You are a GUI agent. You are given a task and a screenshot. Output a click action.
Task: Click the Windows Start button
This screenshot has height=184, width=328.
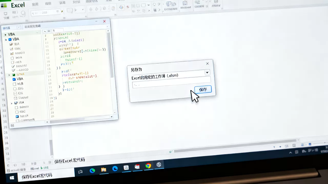pos(12,178)
